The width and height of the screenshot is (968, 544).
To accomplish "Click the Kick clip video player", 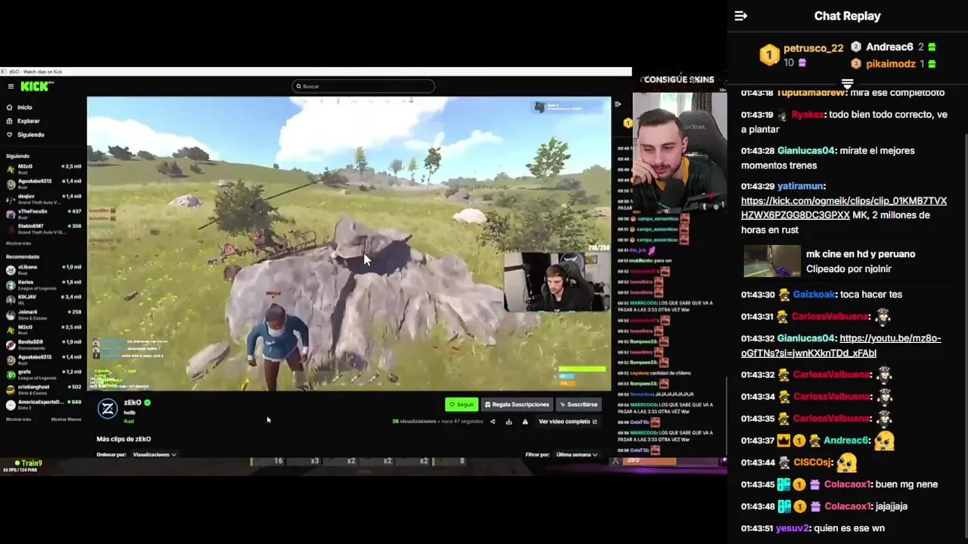I will coord(349,243).
